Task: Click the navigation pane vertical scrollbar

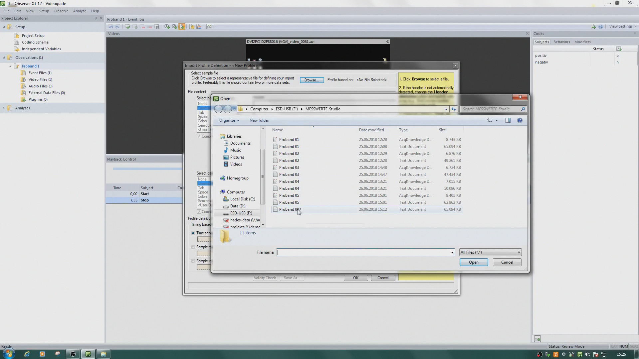Action: pyautogui.click(x=263, y=177)
